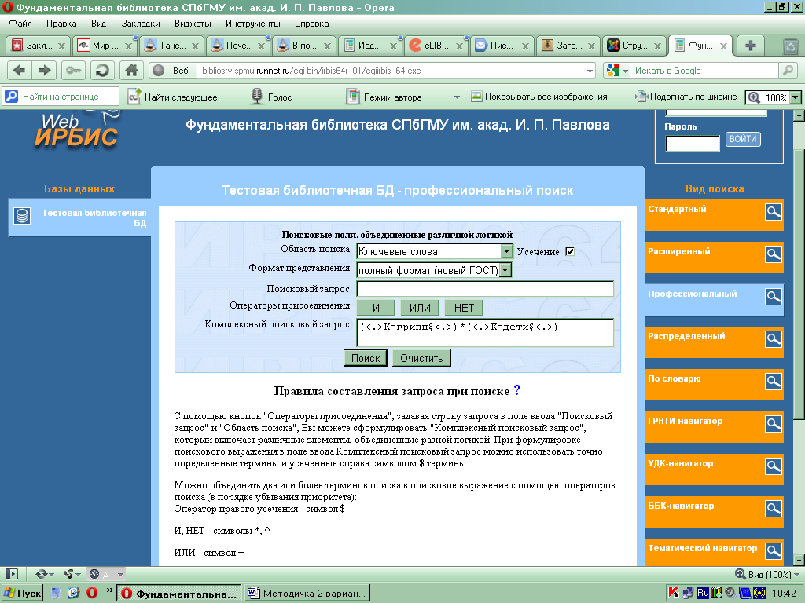
Task: Click the Поиск button
Action: pyautogui.click(x=366, y=358)
